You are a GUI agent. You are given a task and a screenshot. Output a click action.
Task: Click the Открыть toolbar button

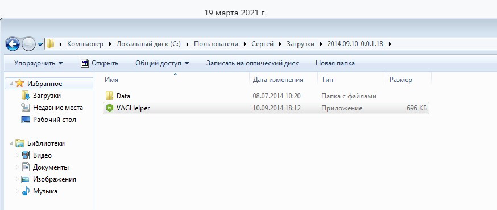tap(99, 63)
